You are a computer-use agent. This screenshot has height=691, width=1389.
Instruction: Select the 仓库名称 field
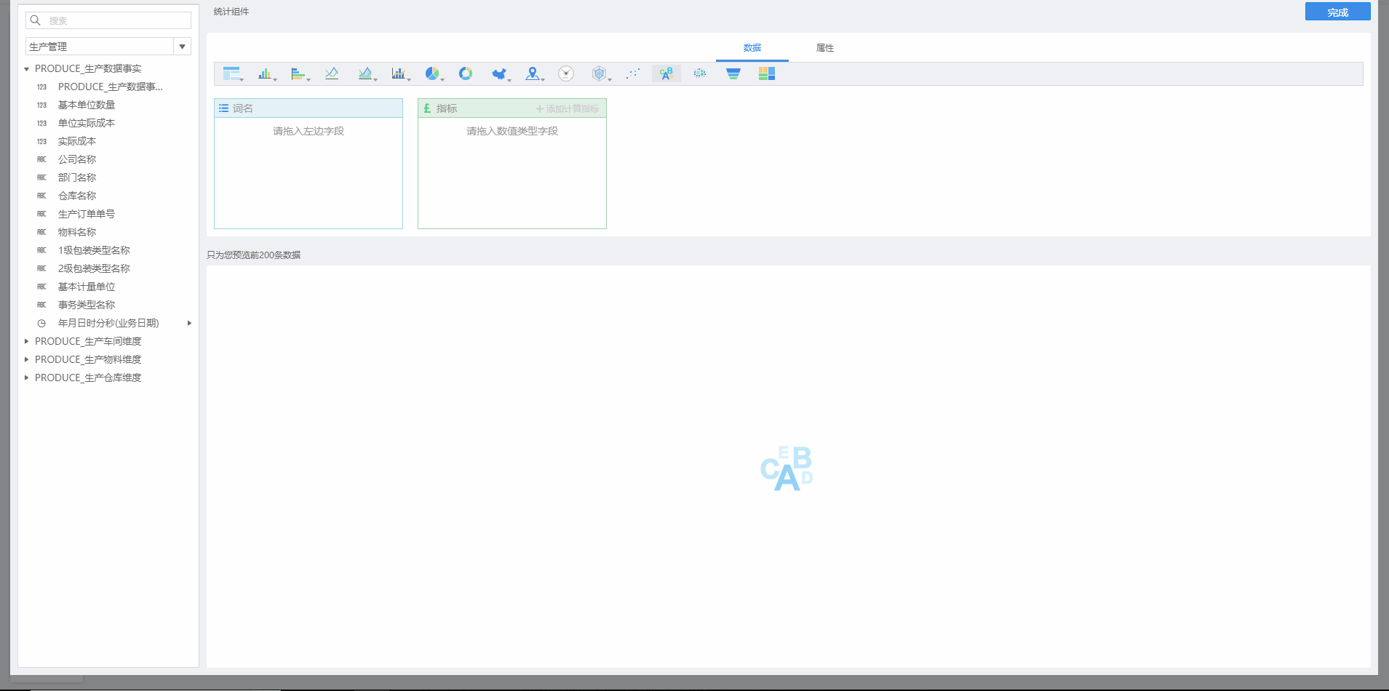pos(77,196)
